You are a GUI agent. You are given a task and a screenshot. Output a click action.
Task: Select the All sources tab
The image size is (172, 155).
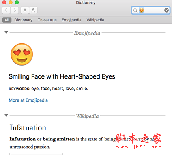tap(7, 20)
